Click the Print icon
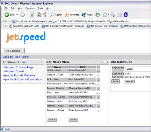 113,15
